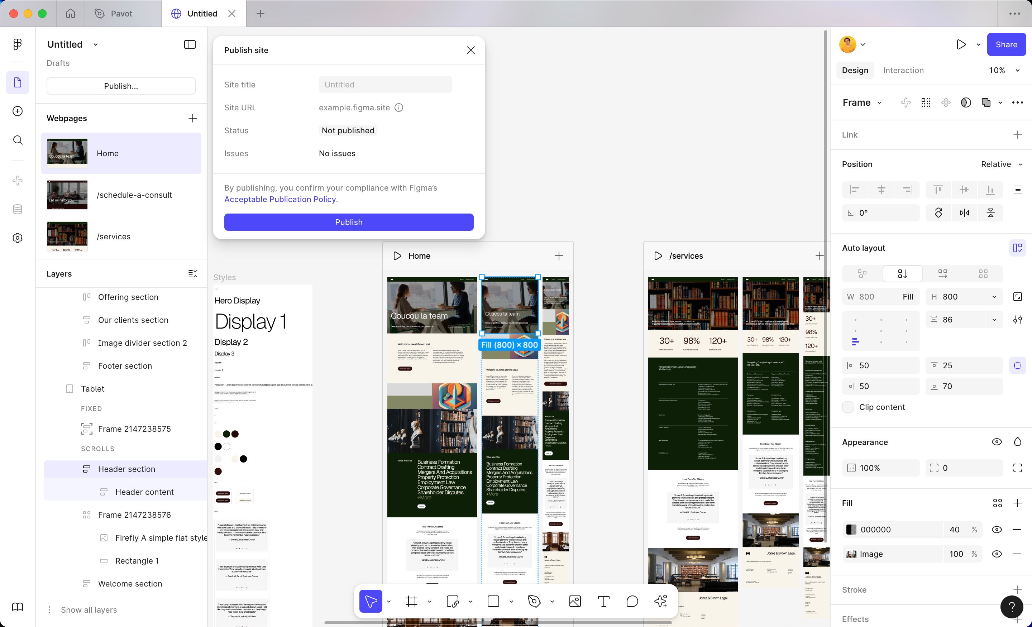
Task: Select the Rectangle shape tool
Action: [493, 602]
